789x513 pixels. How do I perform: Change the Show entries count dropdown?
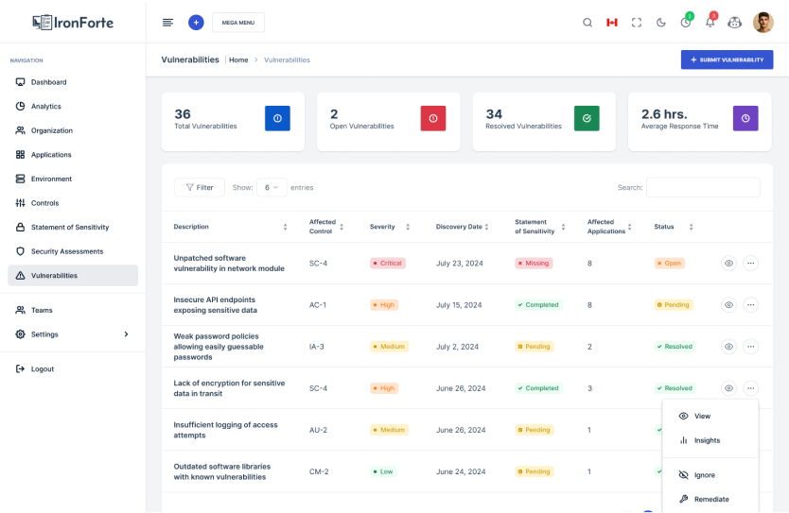272,187
